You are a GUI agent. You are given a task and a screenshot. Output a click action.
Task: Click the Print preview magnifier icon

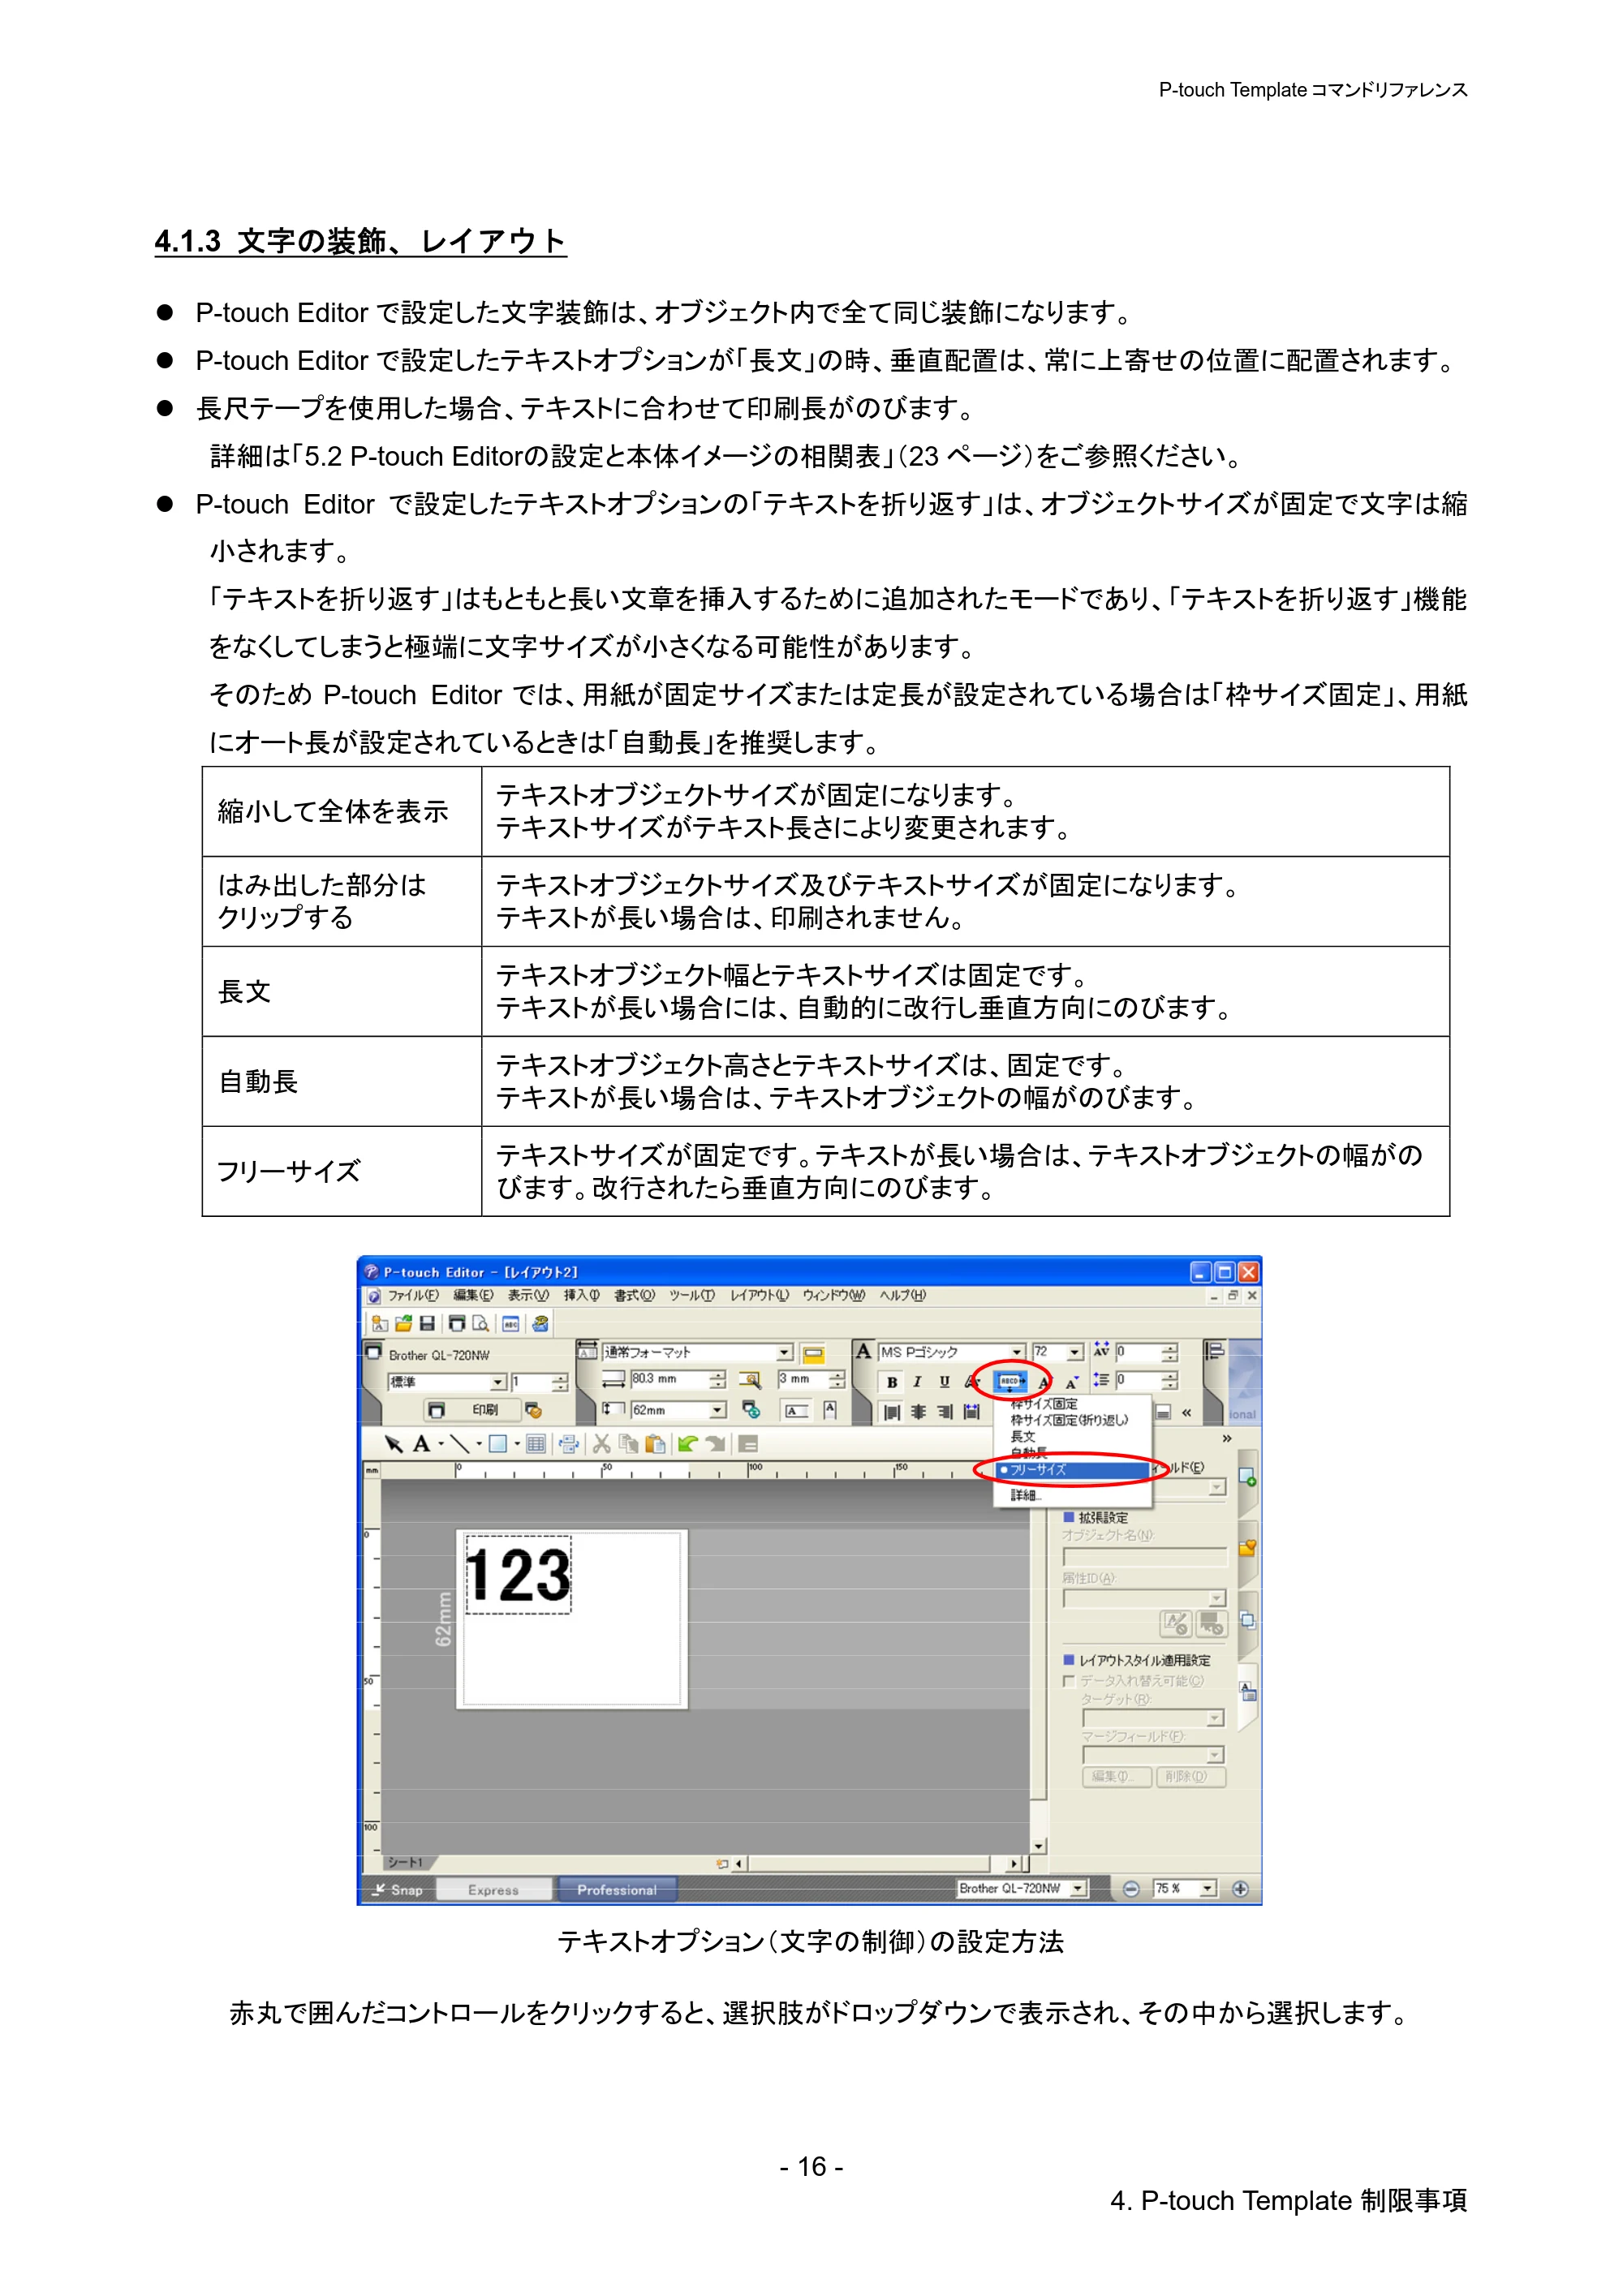point(481,1323)
